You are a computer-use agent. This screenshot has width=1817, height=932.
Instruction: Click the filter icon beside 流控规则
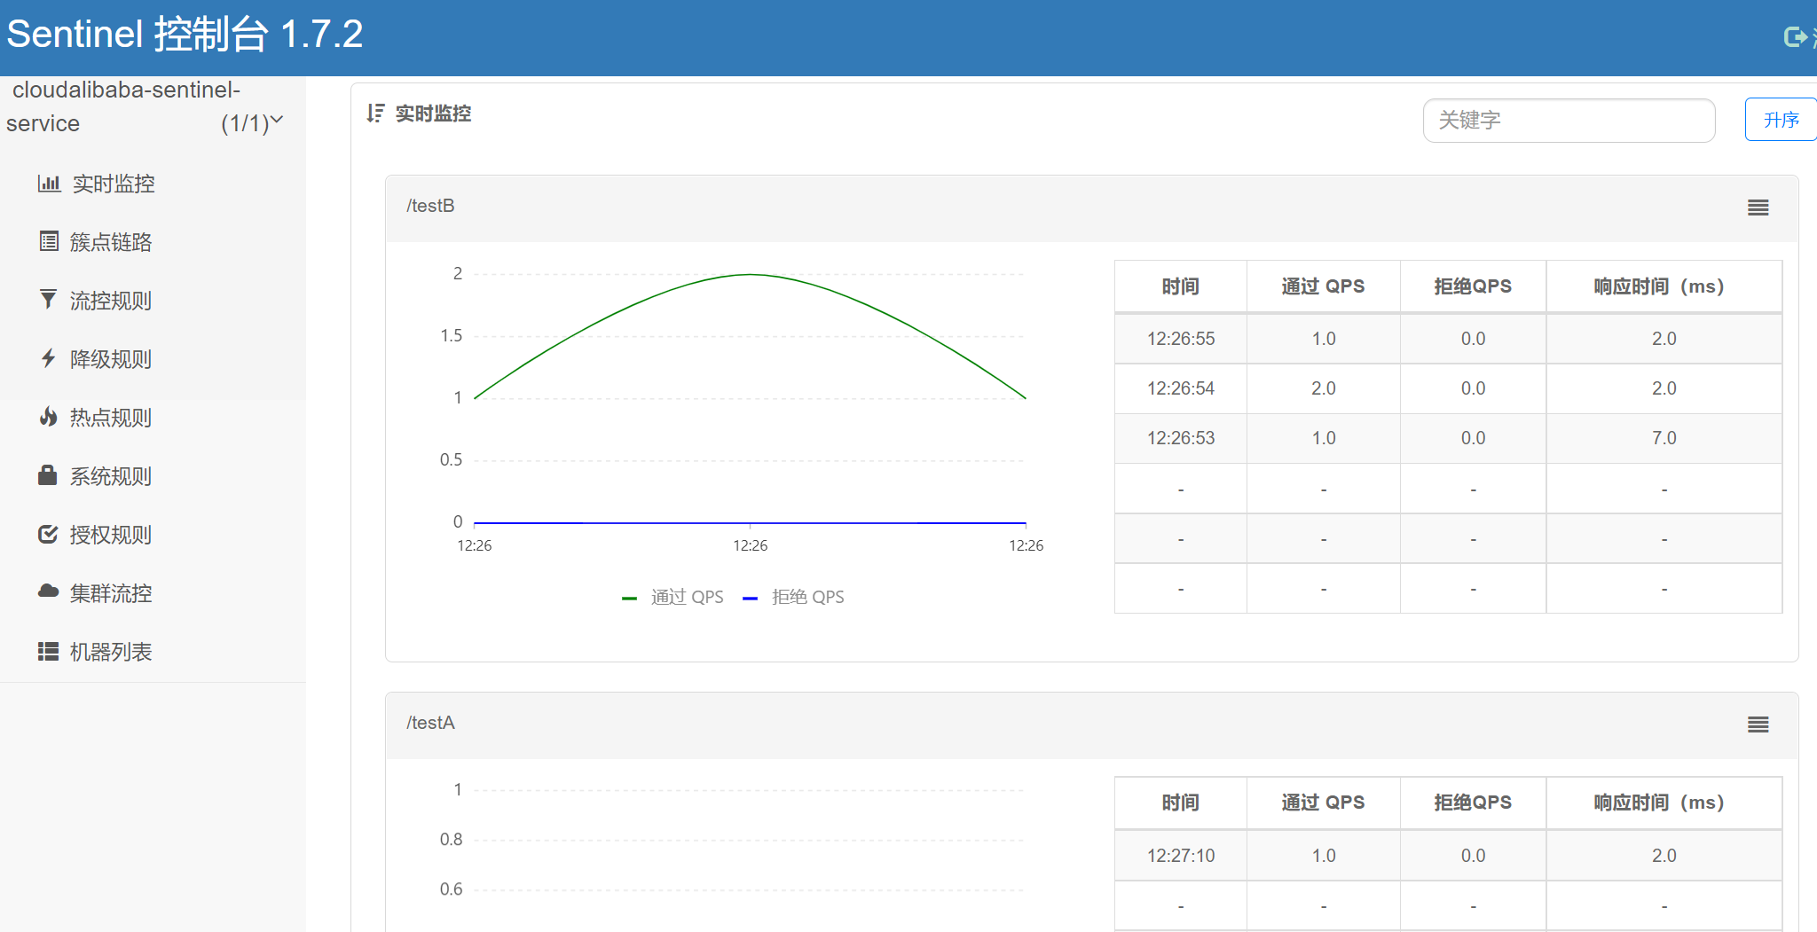(x=49, y=300)
